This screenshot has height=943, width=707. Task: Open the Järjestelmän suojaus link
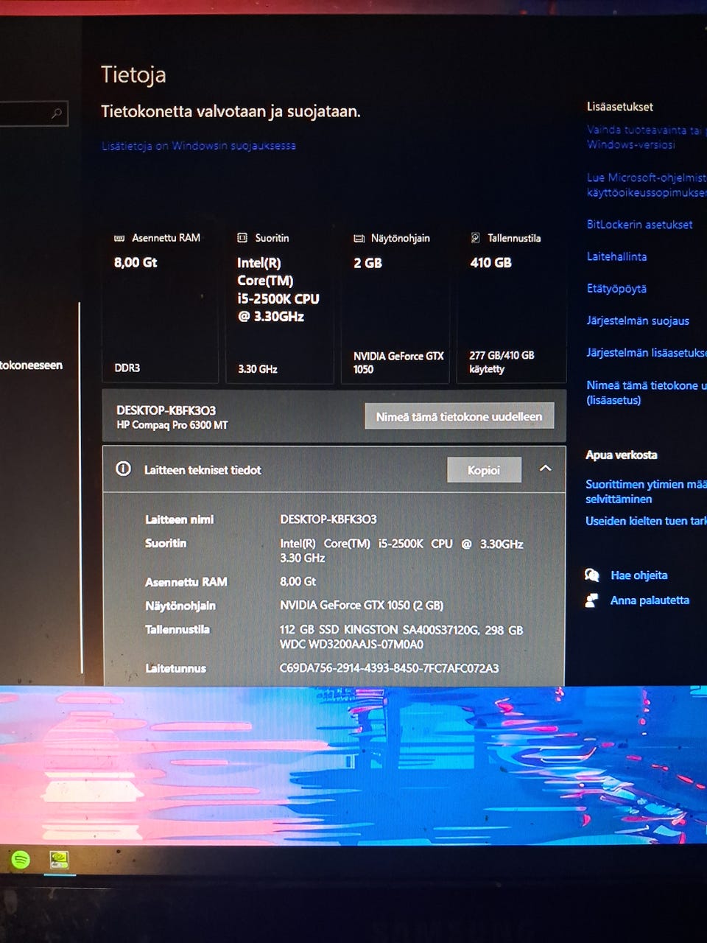coord(638,320)
